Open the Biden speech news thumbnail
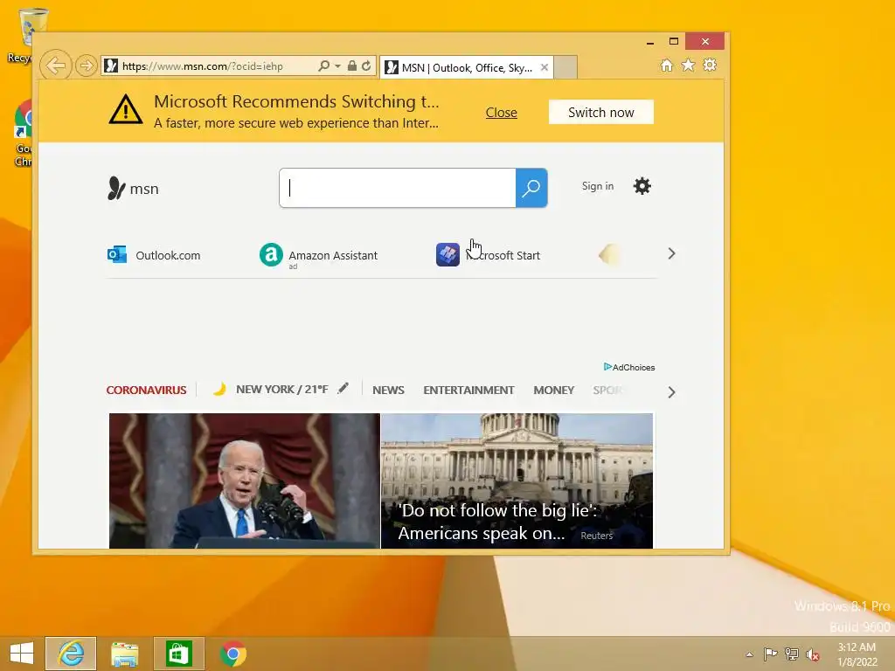Image resolution: width=895 pixels, height=671 pixels. point(245,481)
